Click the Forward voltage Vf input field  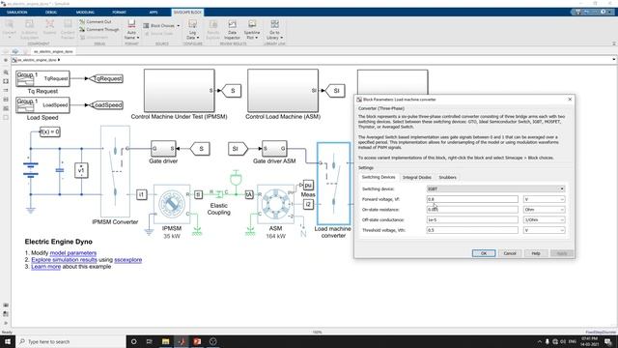(472, 199)
